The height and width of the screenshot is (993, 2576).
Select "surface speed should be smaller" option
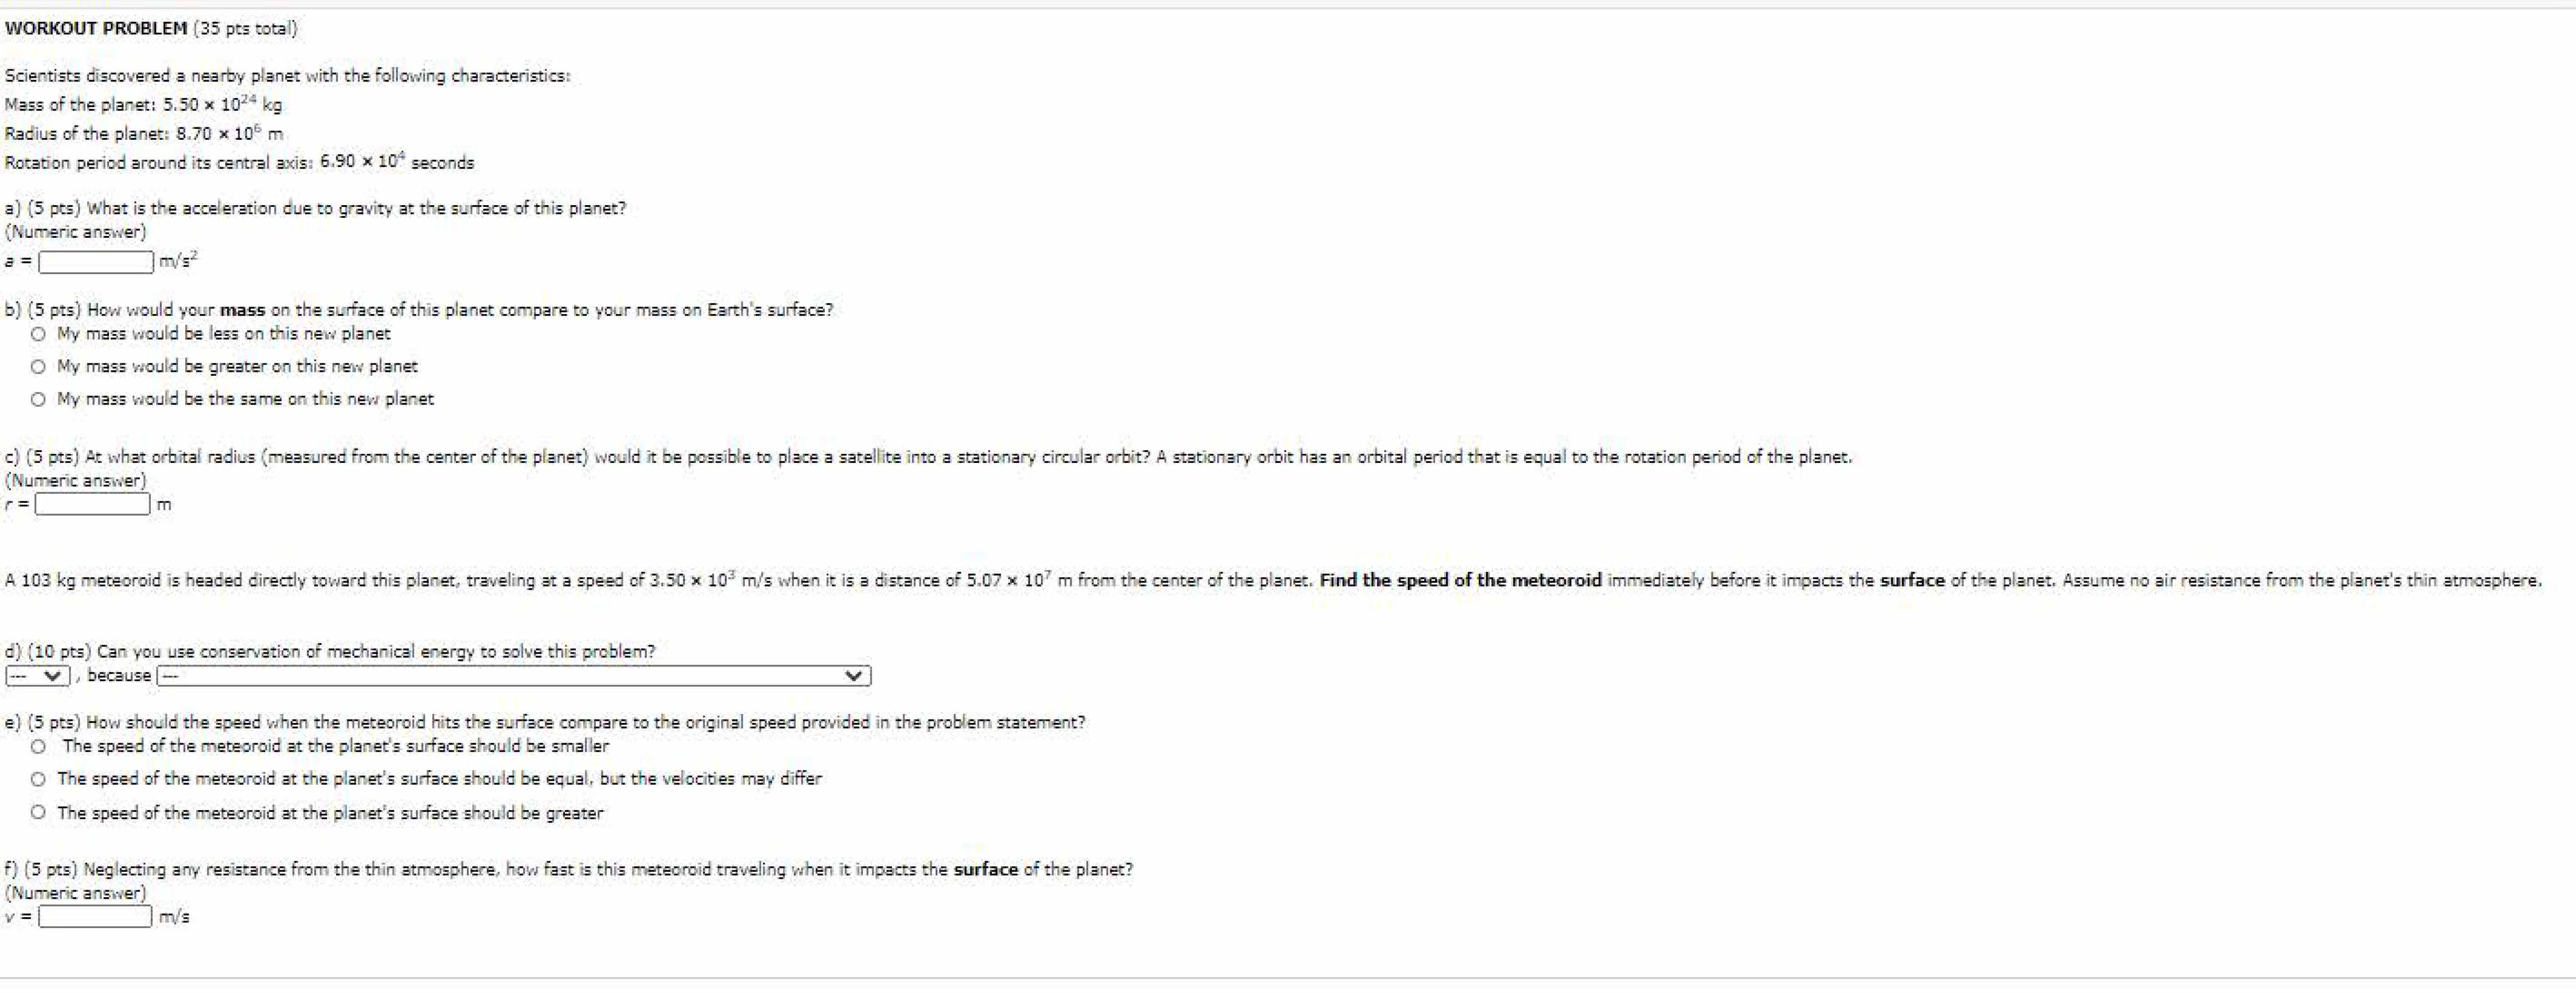click(38, 746)
